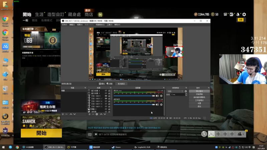
Task: Open the source properties gear button in OBS
Action: click(102, 84)
